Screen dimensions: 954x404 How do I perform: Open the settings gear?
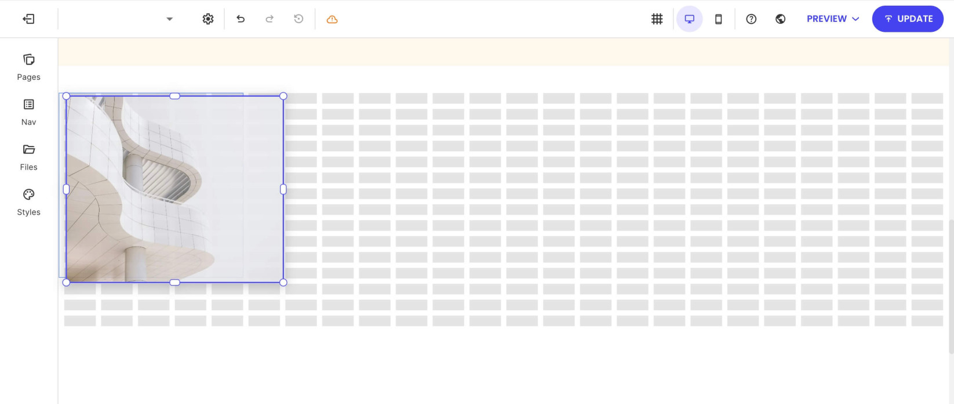coord(208,19)
